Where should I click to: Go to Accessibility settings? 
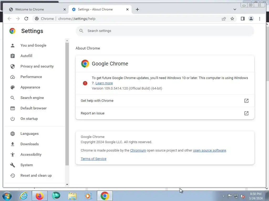tap(31, 154)
